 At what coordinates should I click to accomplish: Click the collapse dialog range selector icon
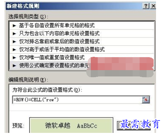146,100
